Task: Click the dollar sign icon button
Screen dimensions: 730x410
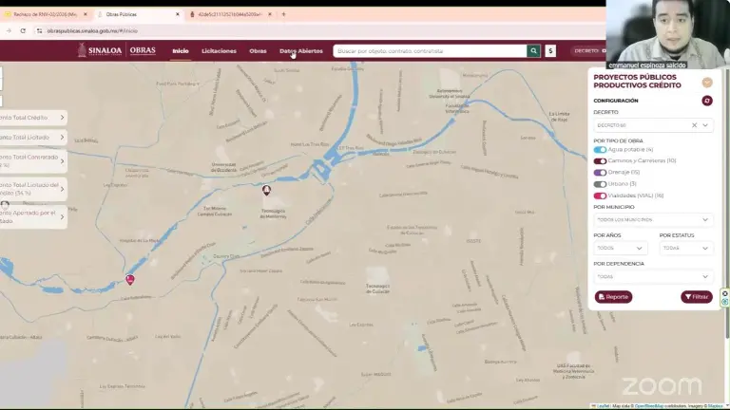Action: [550, 51]
